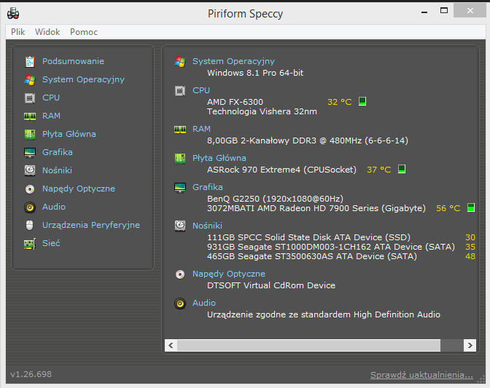
Task: Click Audio heading in summary panel
Action: (203, 303)
